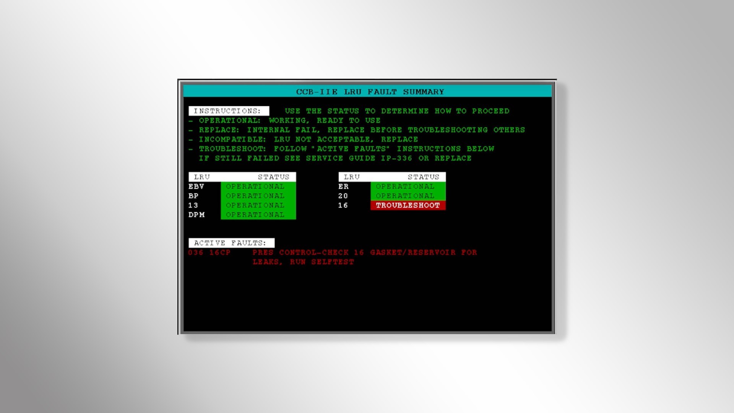Click fault code 036 16CP
This screenshot has width=734, height=413.
[x=209, y=252]
